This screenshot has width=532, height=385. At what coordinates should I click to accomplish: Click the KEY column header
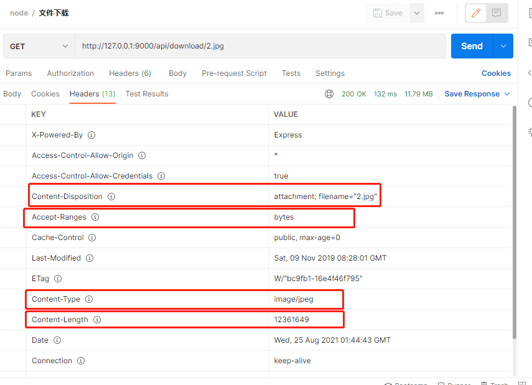39,114
